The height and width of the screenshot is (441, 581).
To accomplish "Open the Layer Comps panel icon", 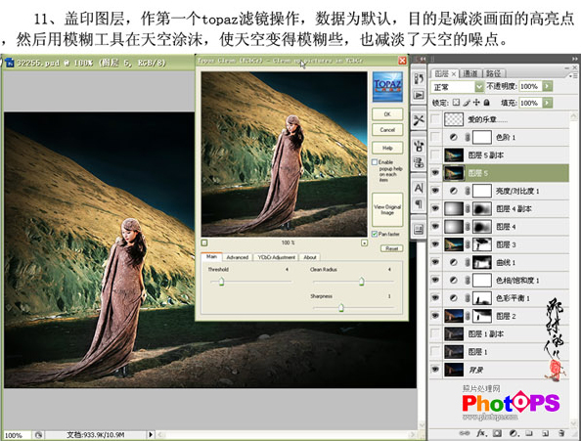I will point(419,229).
